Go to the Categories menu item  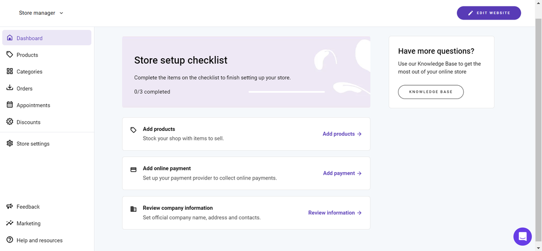pyautogui.click(x=29, y=71)
